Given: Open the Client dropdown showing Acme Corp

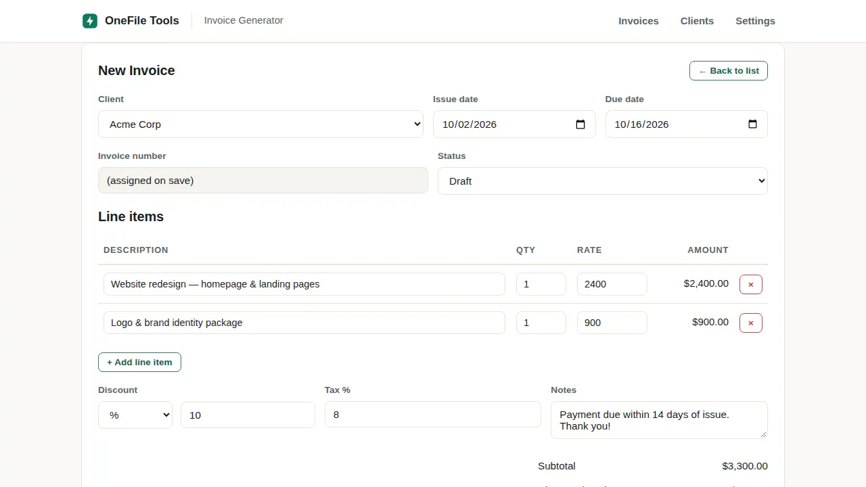Looking at the screenshot, I should click(260, 124).
